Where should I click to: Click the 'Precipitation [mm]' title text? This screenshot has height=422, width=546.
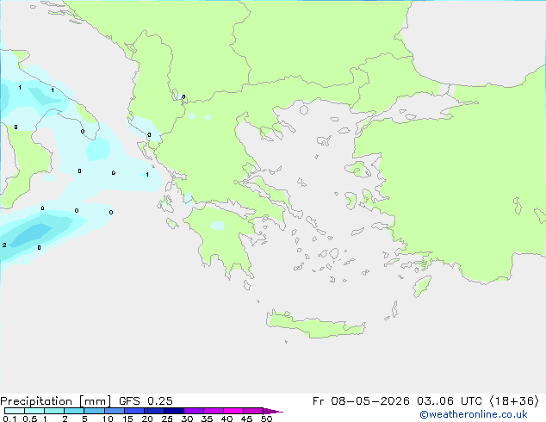(56, 401)
